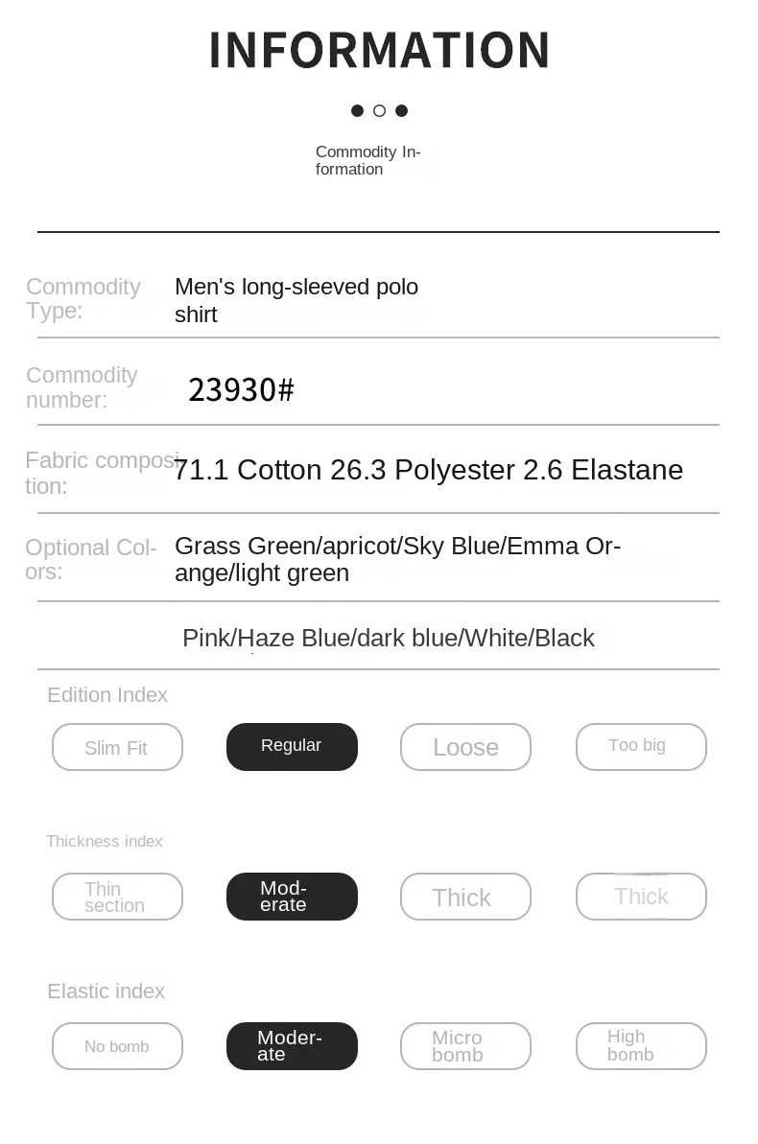Click Moderate under Thickness index
This screenshot has width=758, height=1144.
pos(292,897)
